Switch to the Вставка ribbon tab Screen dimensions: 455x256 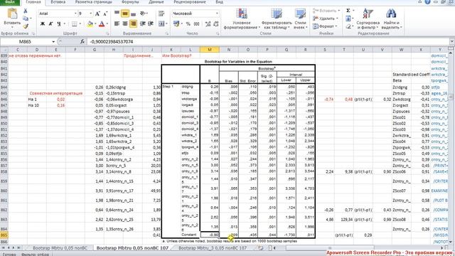(x=58, y=2)
